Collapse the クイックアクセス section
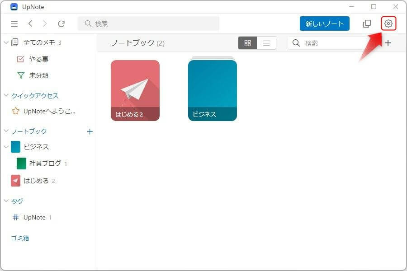This screenshot has width=407, height=271. point(6,95)
